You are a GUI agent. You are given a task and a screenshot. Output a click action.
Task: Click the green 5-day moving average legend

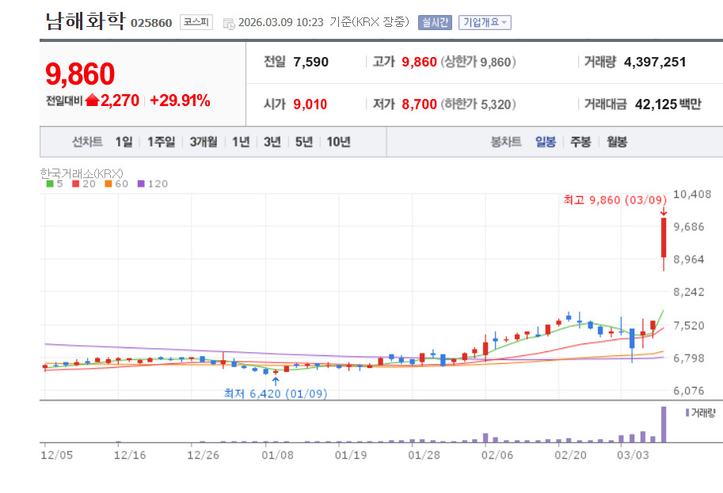[x=54, y=184]
